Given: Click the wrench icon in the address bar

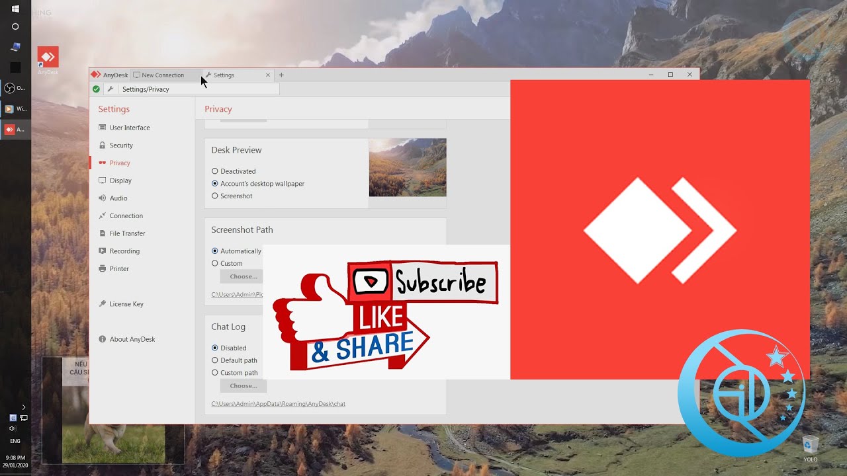Looking at the screenshot, I should click(x=111, y=89).
